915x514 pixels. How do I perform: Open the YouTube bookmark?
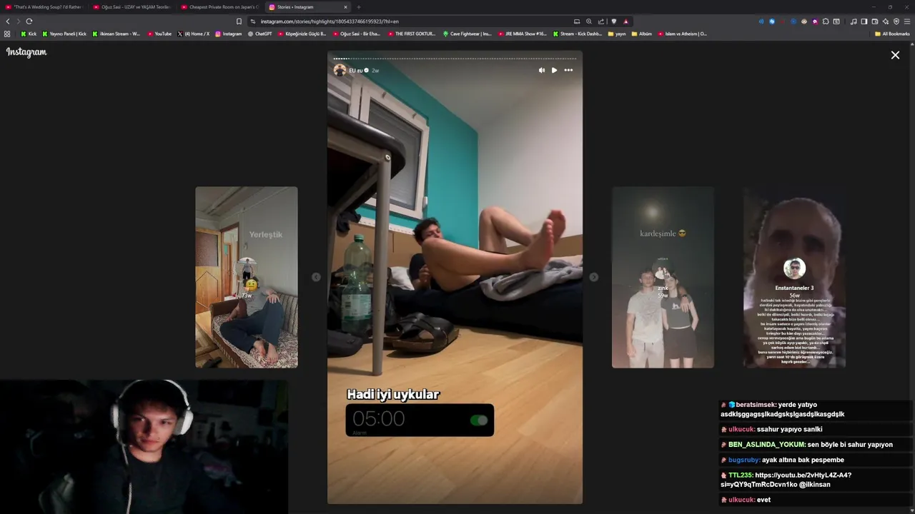[159, 34]
